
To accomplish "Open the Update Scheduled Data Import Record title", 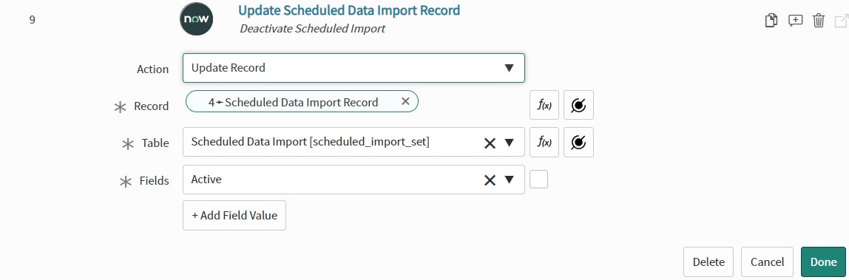I will coord(349,10).
